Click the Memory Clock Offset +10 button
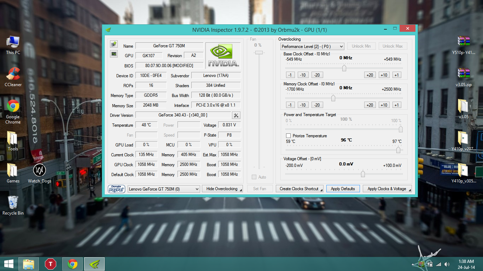The image size is (483, 271). tap(384, 105)
